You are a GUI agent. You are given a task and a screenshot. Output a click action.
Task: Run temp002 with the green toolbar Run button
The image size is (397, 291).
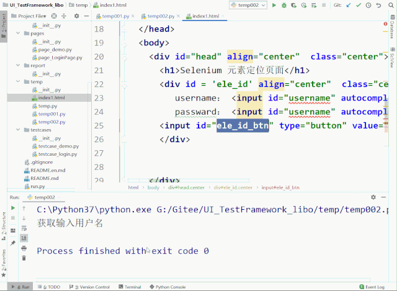274,5
